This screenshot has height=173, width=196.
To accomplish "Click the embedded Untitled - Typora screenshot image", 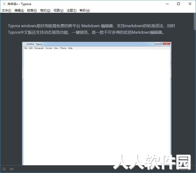I will pos(97,104).
